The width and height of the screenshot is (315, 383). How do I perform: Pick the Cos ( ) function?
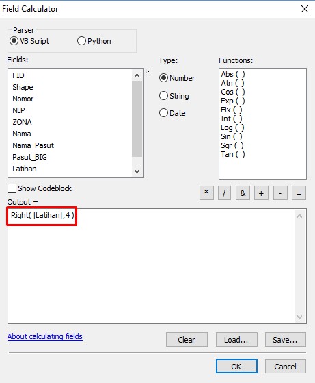click(x=232, y=92)
